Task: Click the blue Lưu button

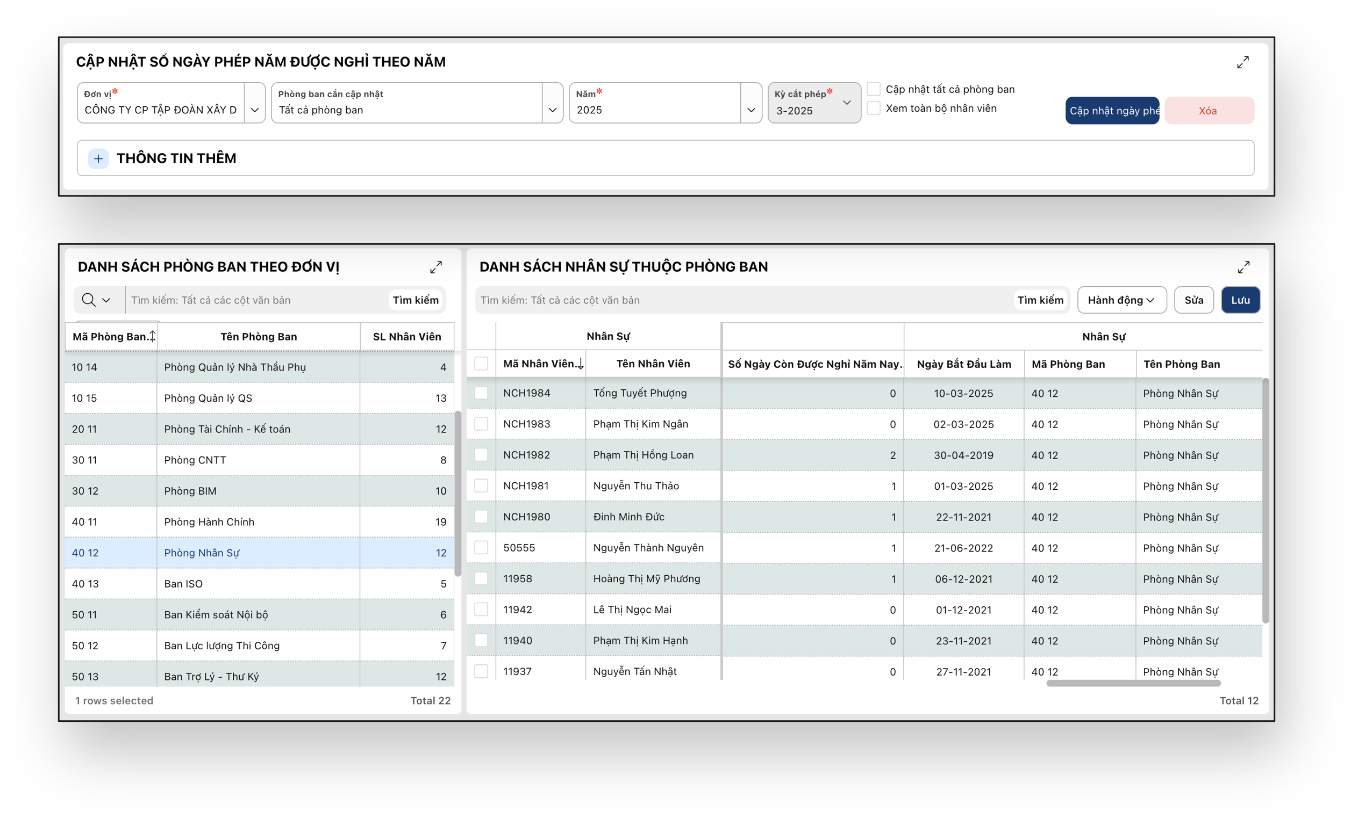Action: [1240, 300]
